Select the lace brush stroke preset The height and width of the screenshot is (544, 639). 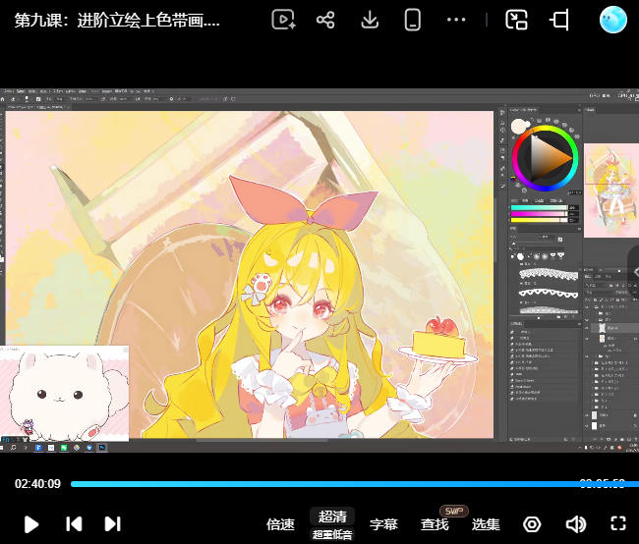pos(549,274)
